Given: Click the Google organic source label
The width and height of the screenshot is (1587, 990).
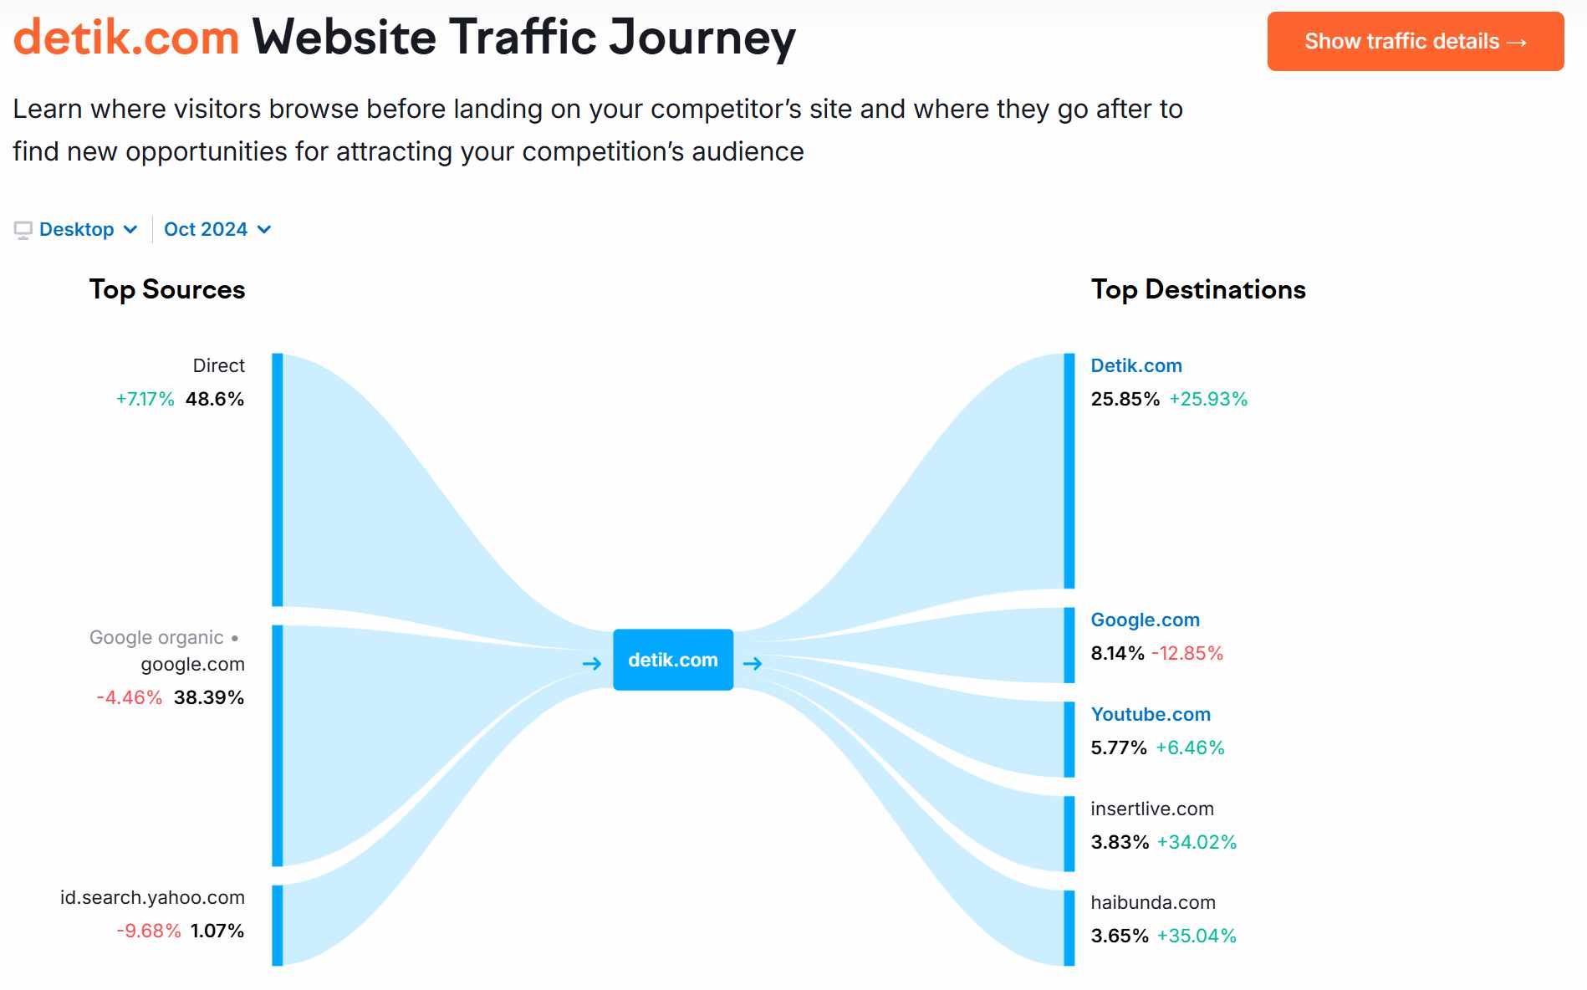Looking at the screenshot, I should (156, 637).
